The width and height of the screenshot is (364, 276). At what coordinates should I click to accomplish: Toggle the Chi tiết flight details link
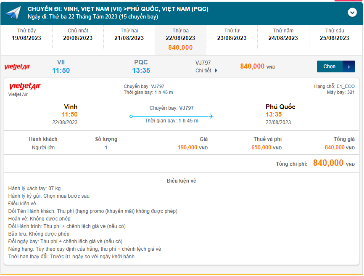point(203,71)
